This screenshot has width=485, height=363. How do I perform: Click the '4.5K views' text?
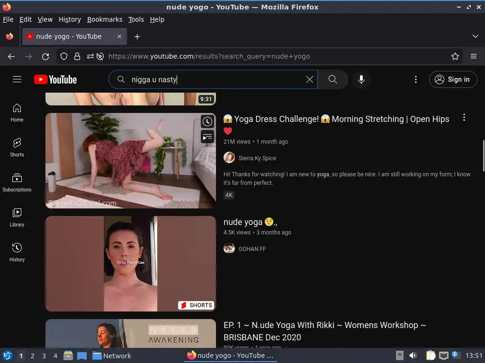(237, 233)
